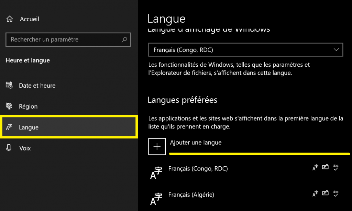Viewport: 352px width, 211px height.
Task: Click the Région globe icon
Action: 9,106
